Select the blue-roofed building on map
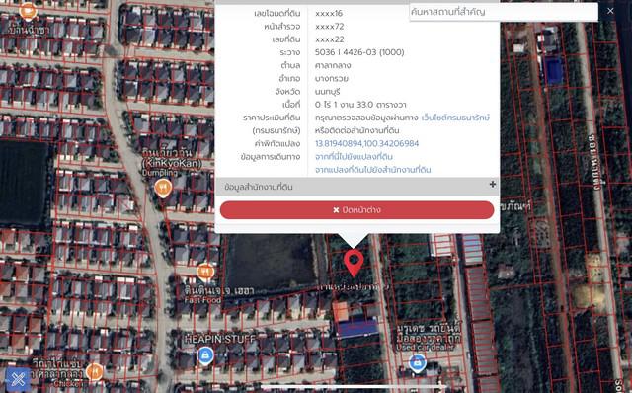The width and height of the screenshot is (632, 393). click(357, 327)
